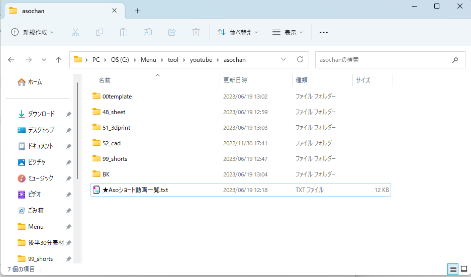Open 新規作成 new item dropdown
Screen dimensions: 471x277
coord(33,32)
